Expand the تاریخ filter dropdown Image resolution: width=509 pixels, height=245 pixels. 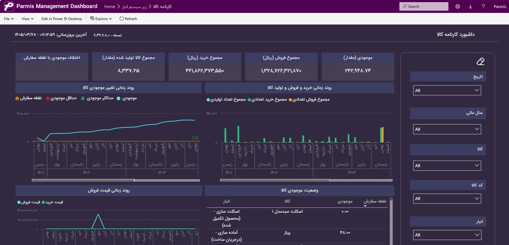point(447,90)
